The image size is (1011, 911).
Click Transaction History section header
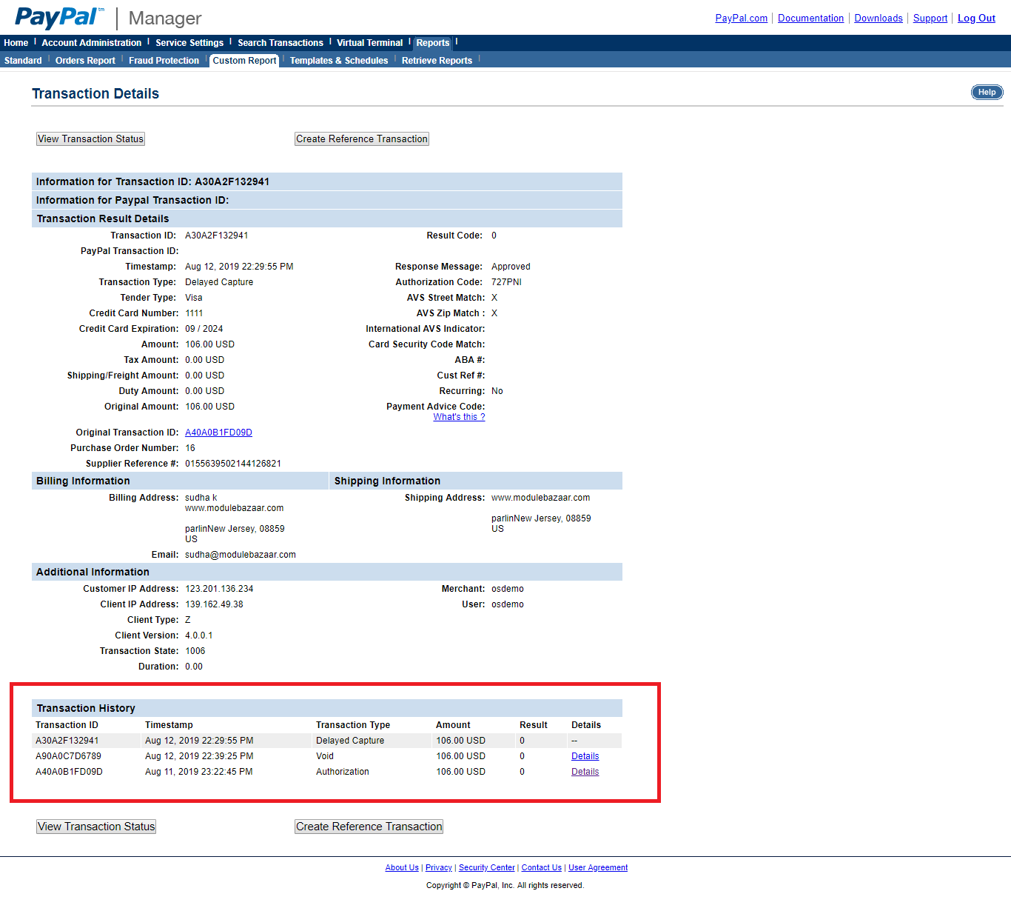(326, 708)
